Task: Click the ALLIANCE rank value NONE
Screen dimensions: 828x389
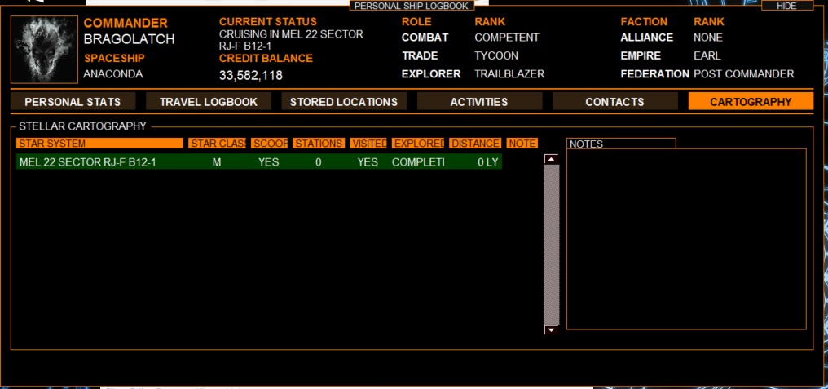Action: coord(708,38)
